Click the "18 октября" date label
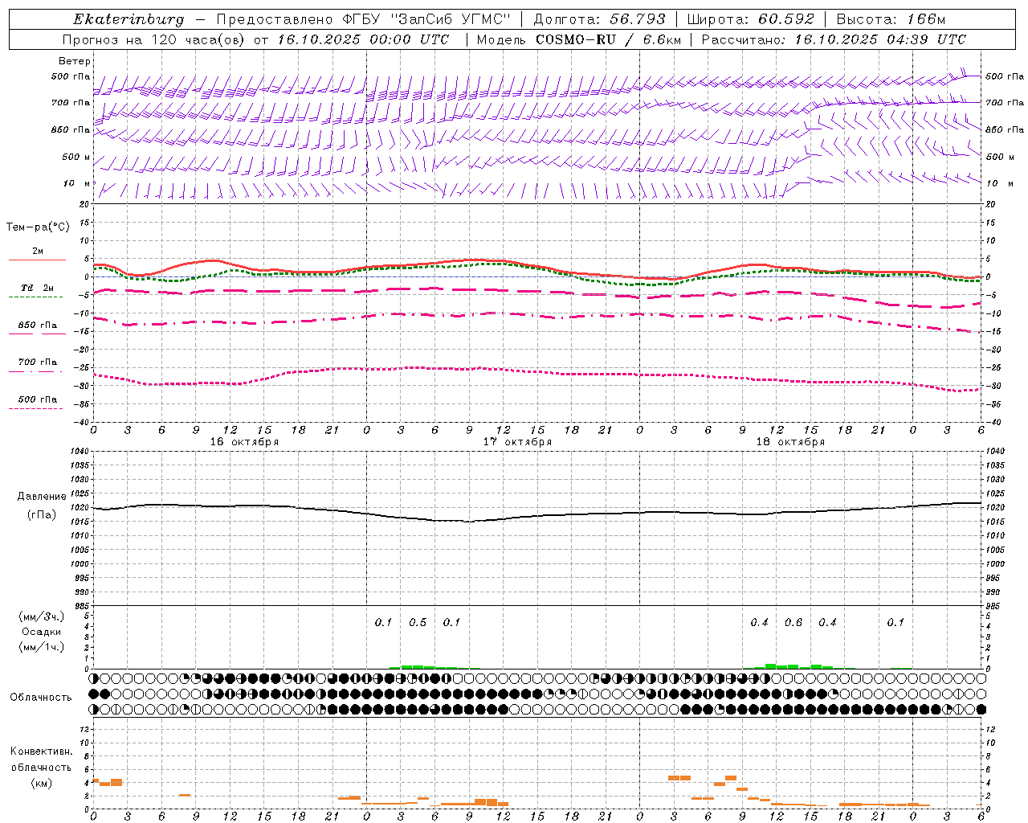1028x823 pixels. (790, 442)
